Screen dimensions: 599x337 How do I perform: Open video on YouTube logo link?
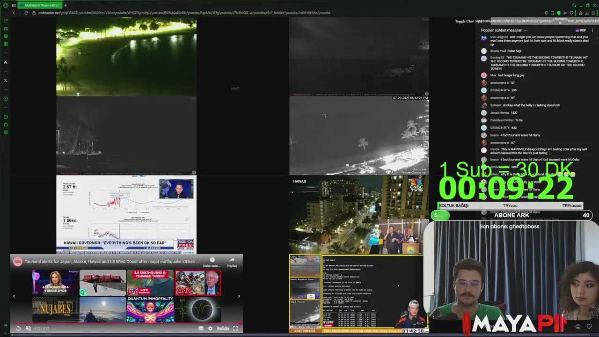[223, 329]
